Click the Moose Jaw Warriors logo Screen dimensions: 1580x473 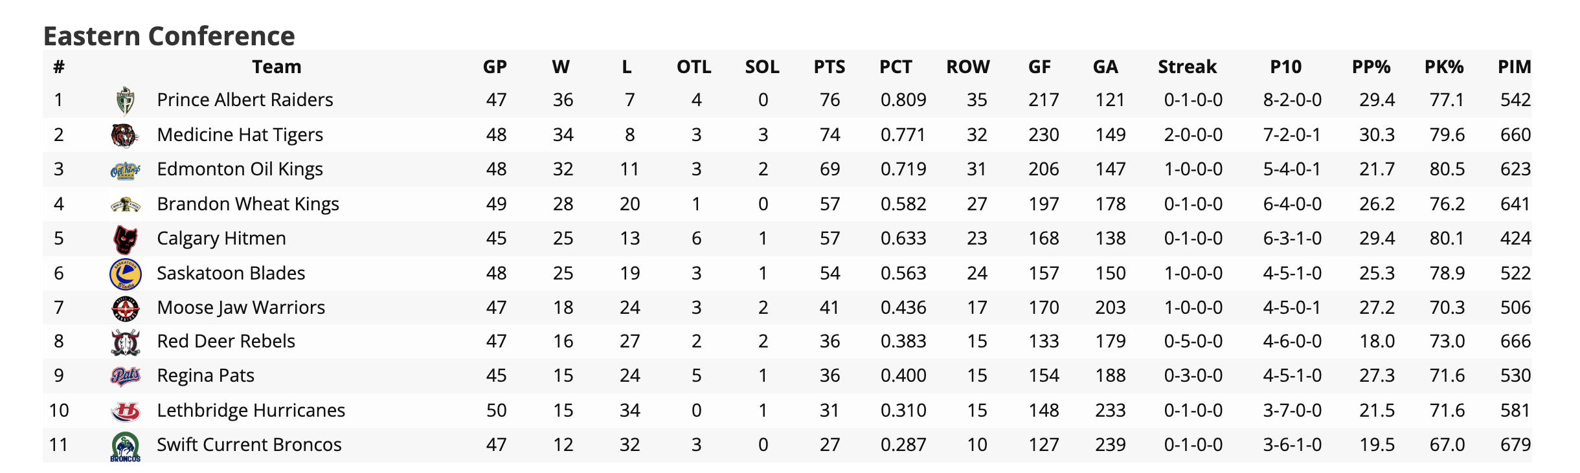coord(125,308)
